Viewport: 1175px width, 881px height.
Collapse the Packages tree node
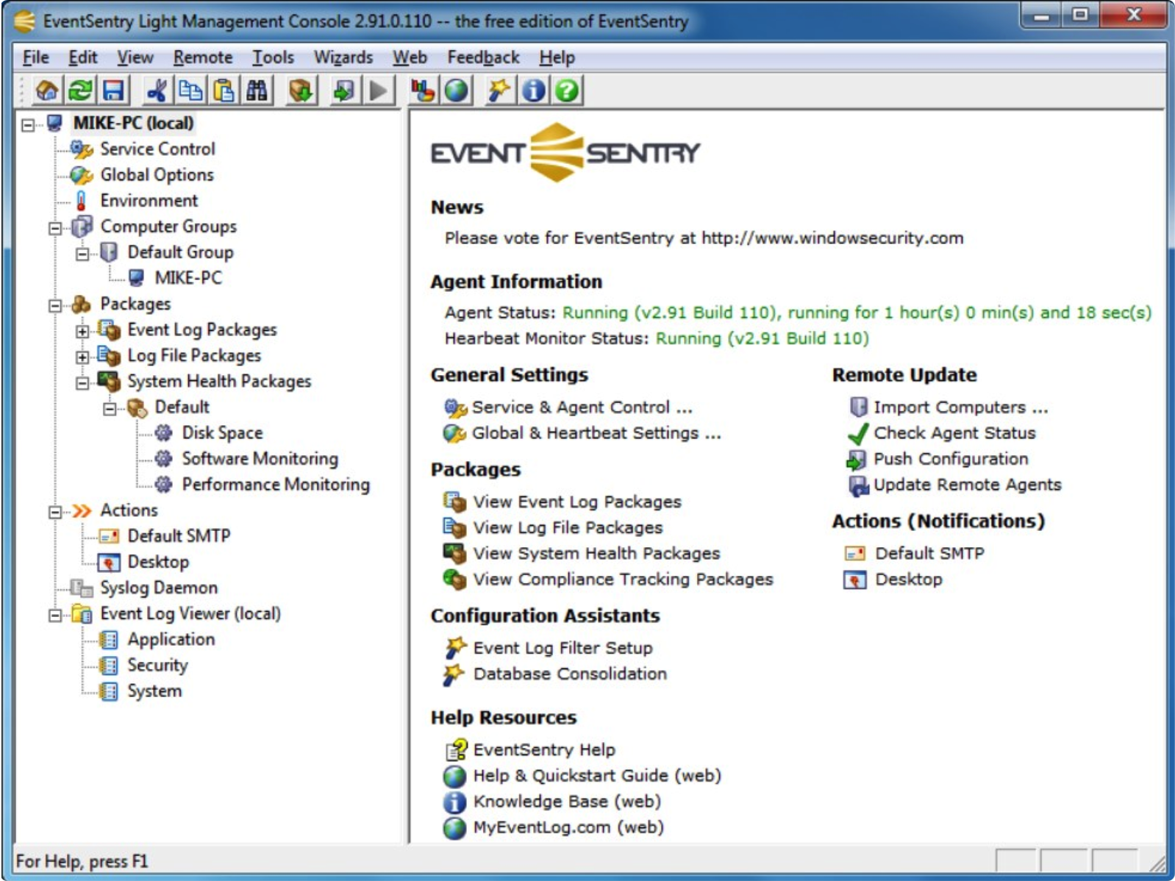[x=55, y=305]
